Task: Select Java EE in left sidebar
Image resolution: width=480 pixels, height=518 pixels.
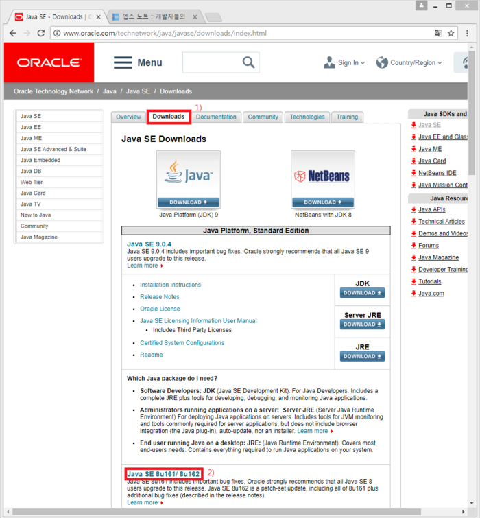Action: coord(60,127)
